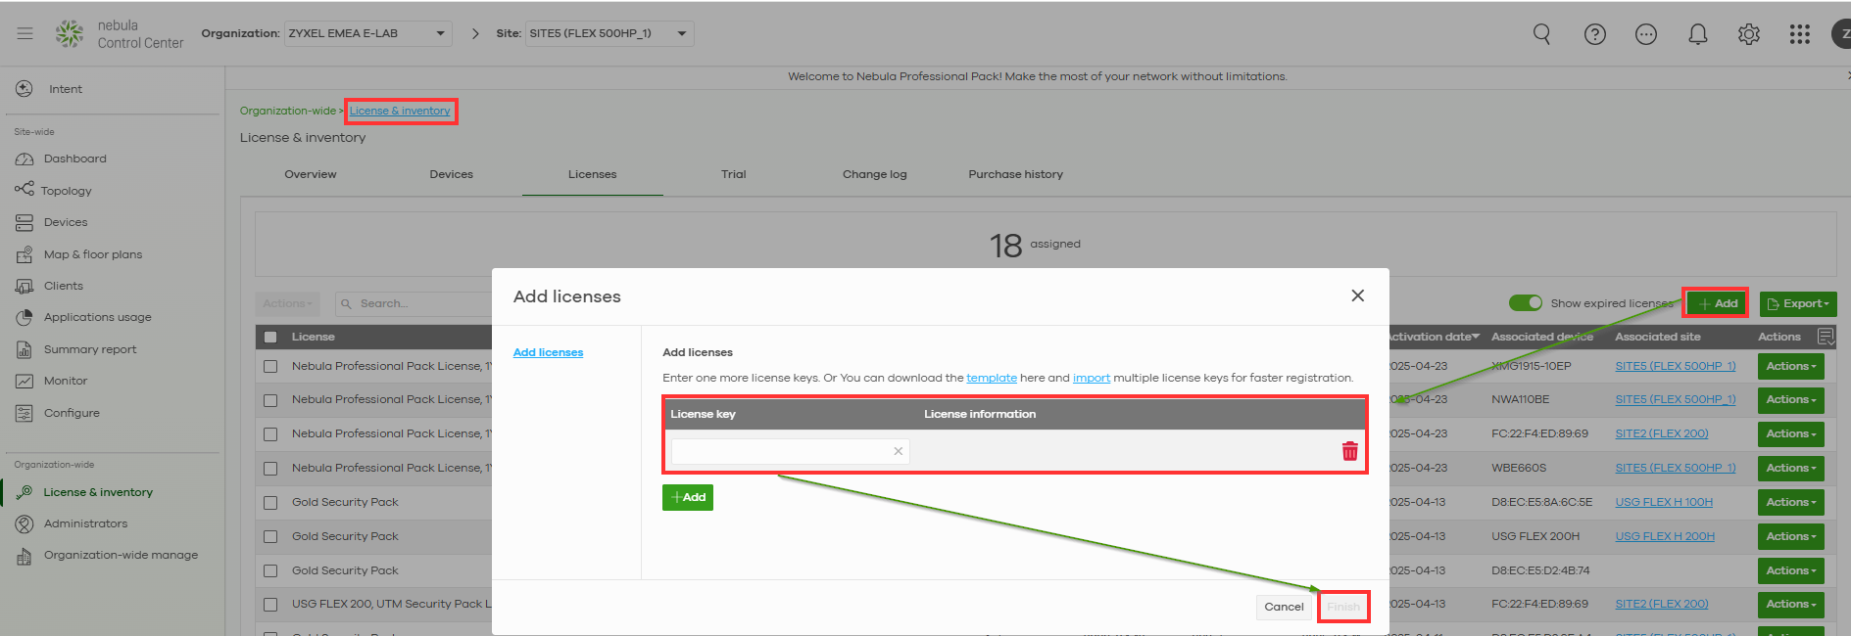Open the hamburger navigation menu
1851x636 pixels.
(x=25, y=33)
